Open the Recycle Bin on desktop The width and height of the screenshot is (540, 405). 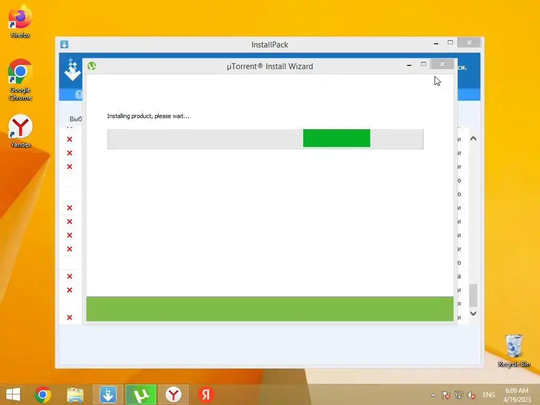514,351
